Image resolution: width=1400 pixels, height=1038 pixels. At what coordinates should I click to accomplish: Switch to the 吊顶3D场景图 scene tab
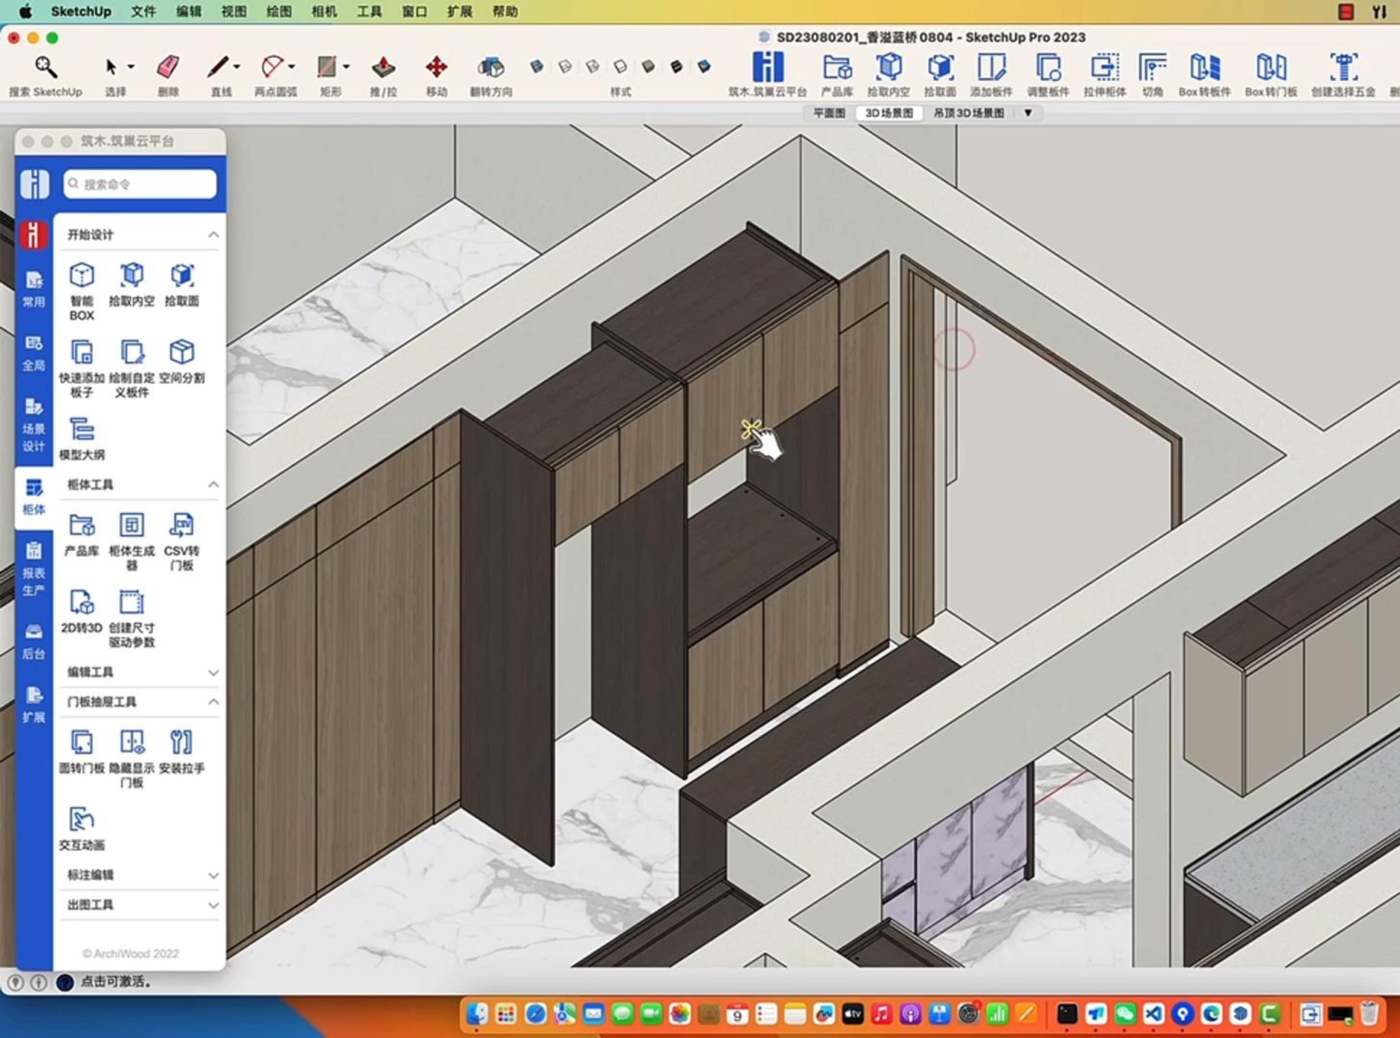point(968,113)
